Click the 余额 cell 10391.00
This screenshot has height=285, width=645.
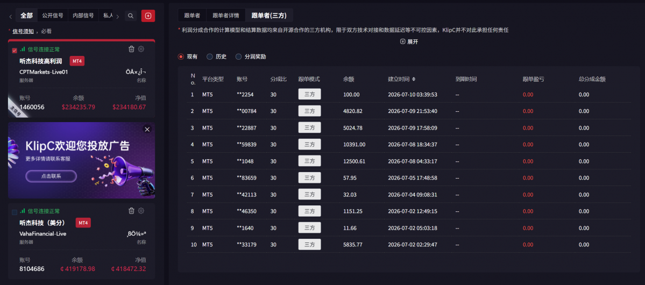pyautogui.click(x=354, y=144)
